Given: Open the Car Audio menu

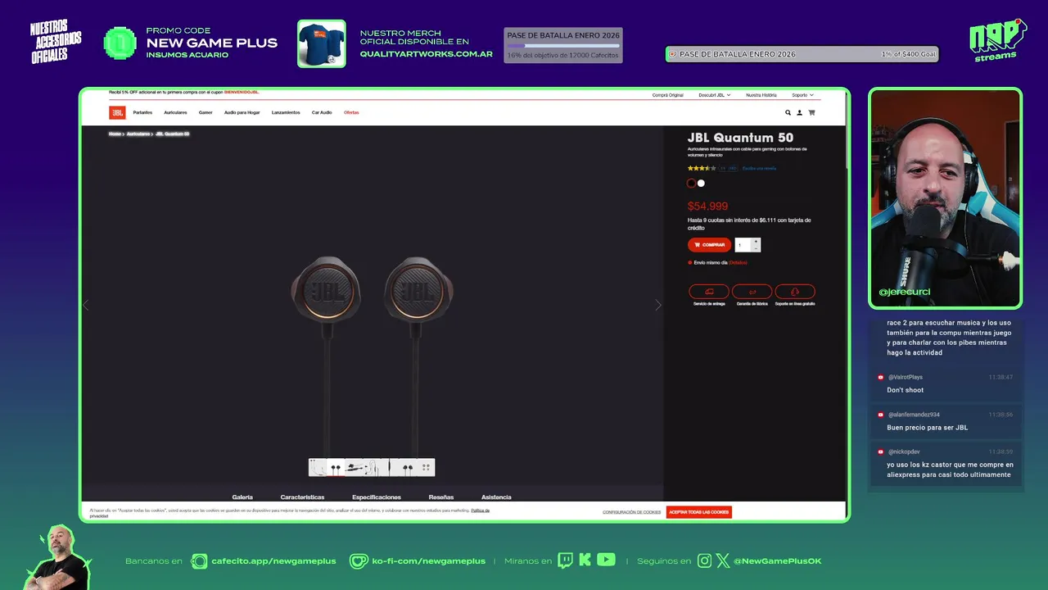Looking at the screenshot, I should [322, 112].
